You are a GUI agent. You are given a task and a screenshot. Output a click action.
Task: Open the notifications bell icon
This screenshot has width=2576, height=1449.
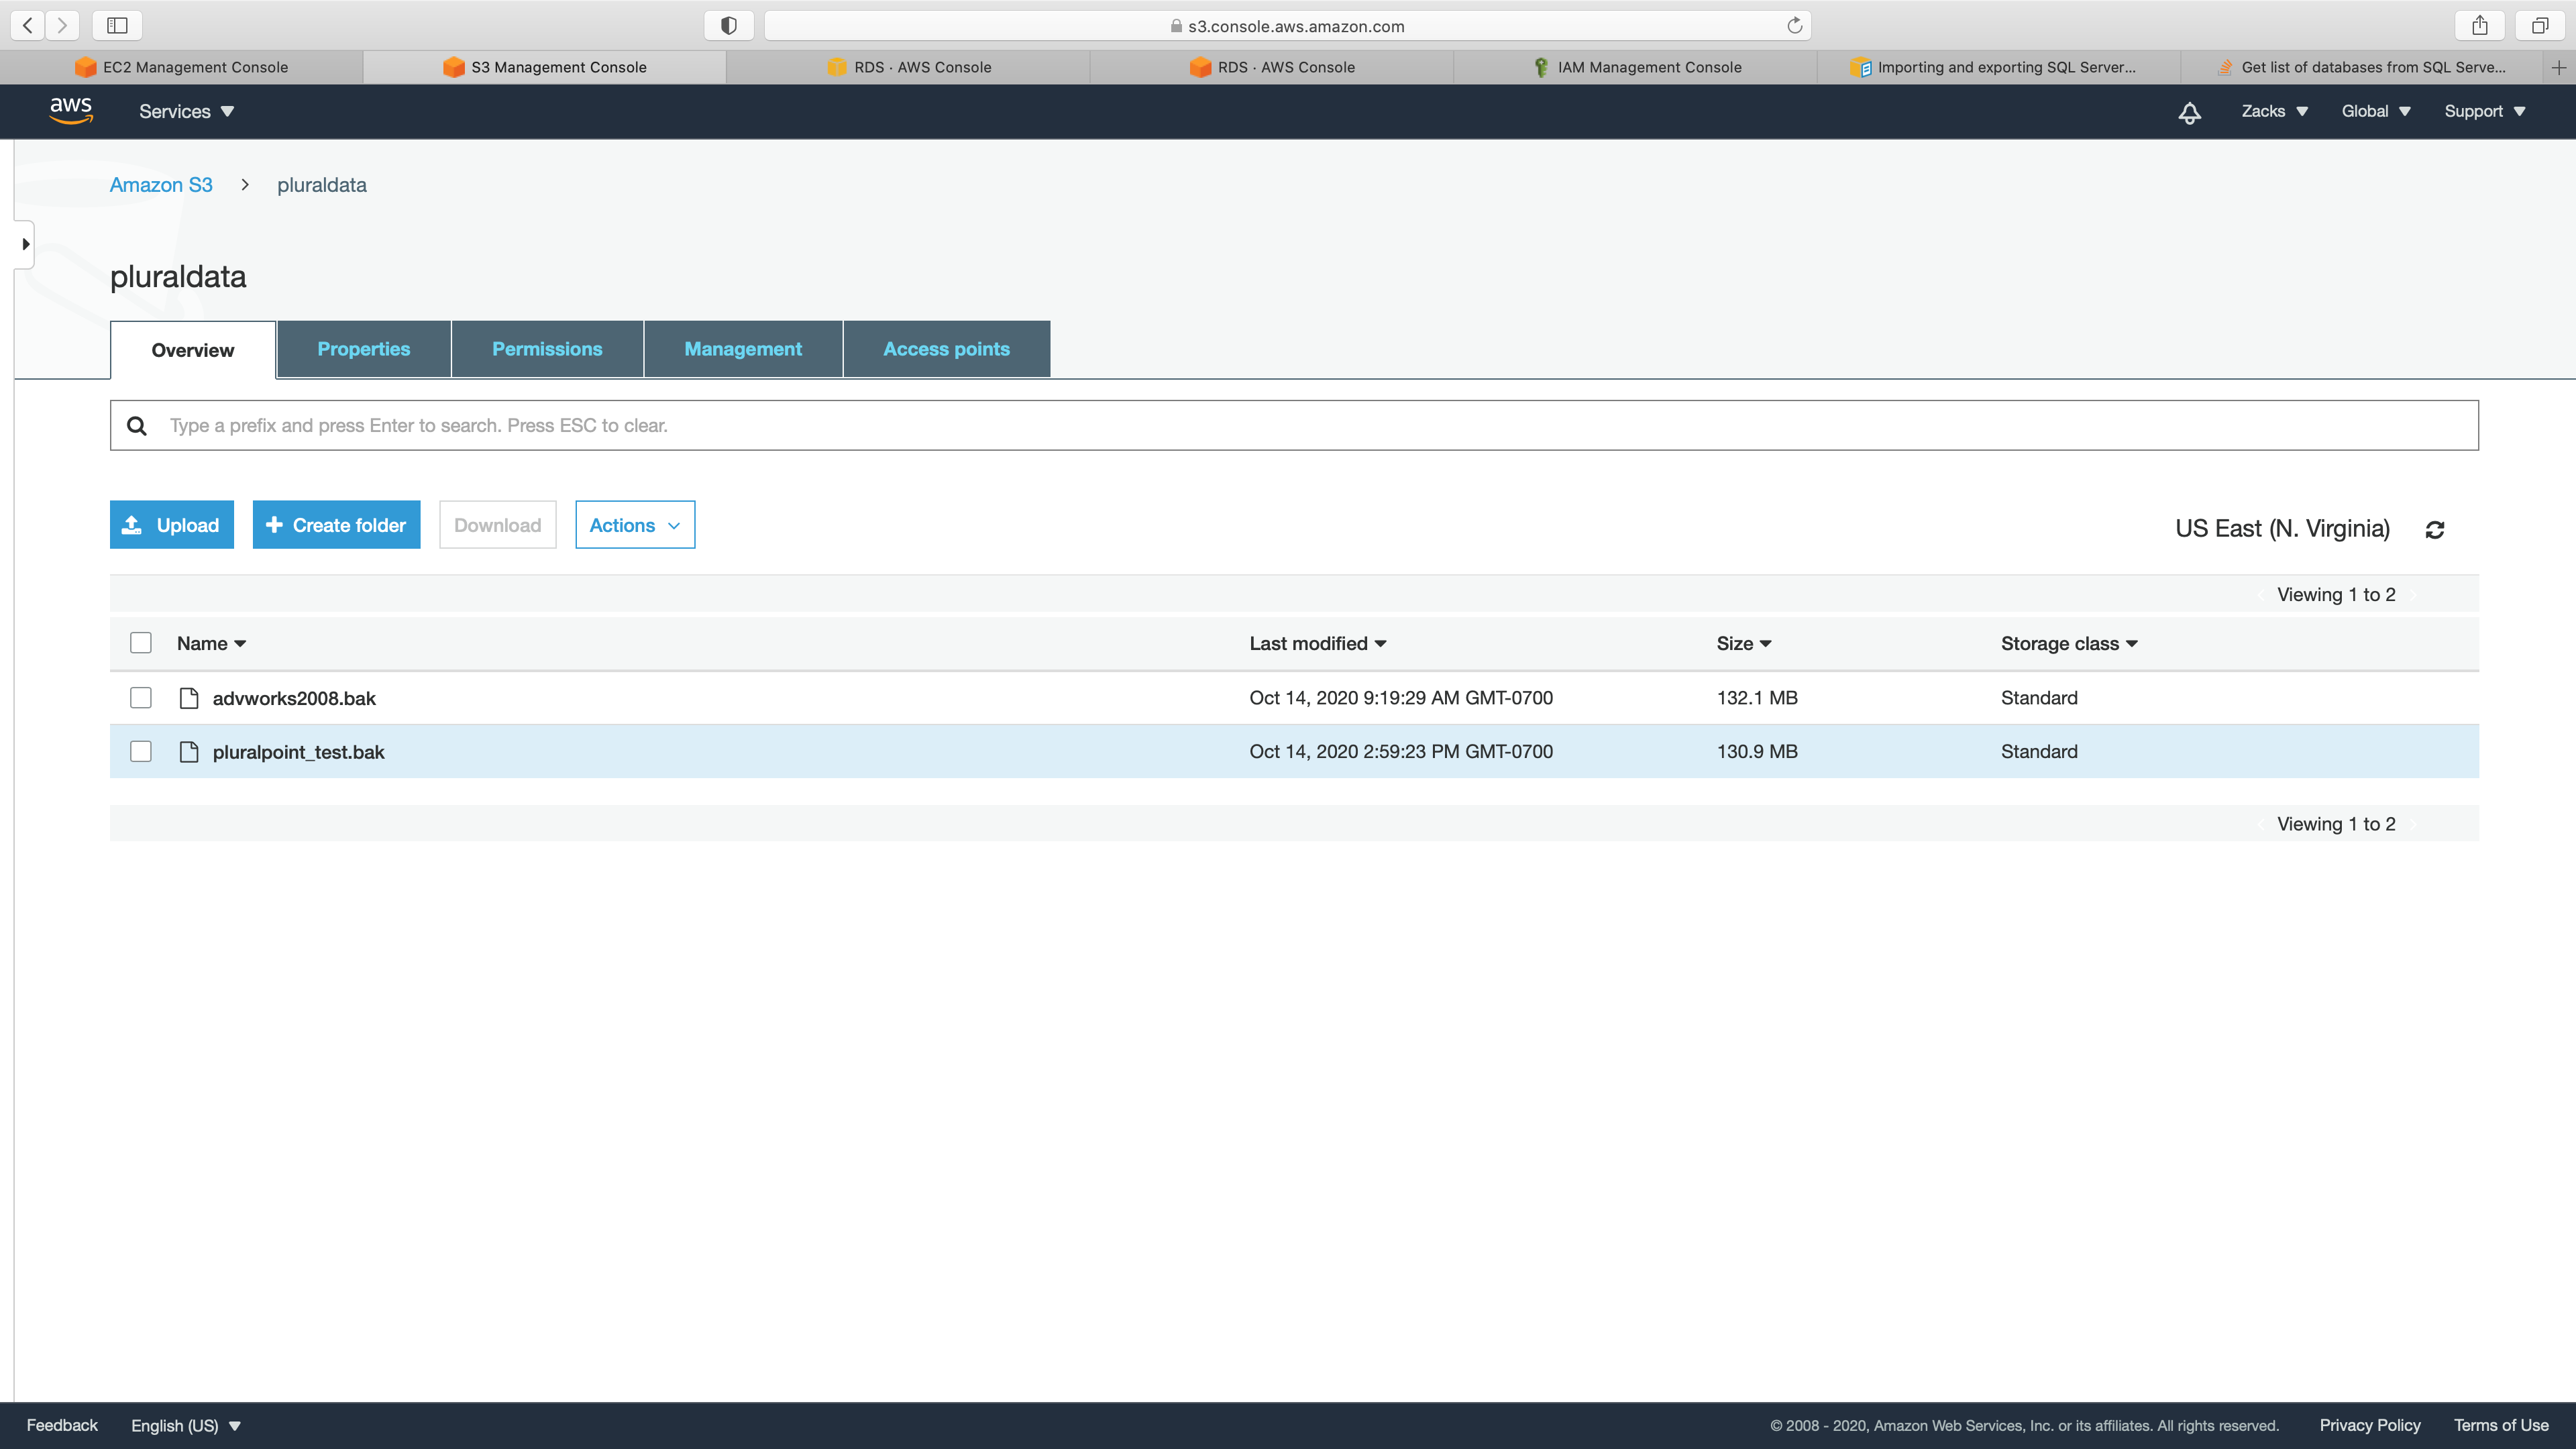coord(2189,112)
